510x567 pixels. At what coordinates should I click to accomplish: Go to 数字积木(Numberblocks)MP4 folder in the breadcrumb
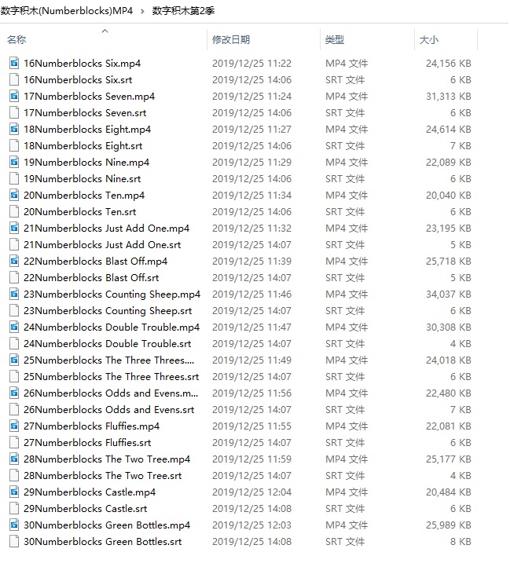66,10
